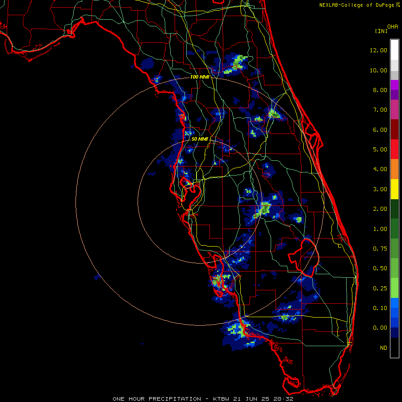Click the [IN] units label
Screen dimensions: 402x402
pos(381,31)
